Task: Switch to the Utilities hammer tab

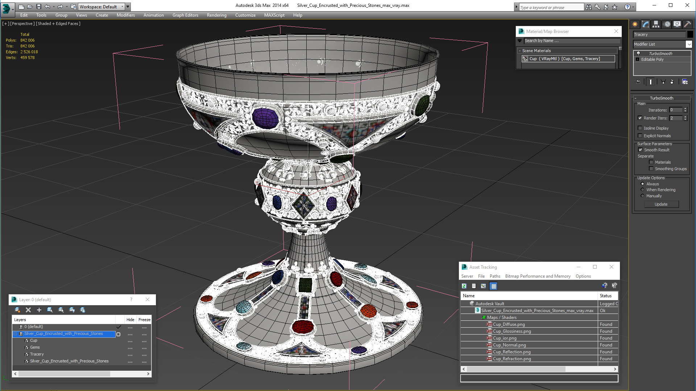Action: pos(687,24)
